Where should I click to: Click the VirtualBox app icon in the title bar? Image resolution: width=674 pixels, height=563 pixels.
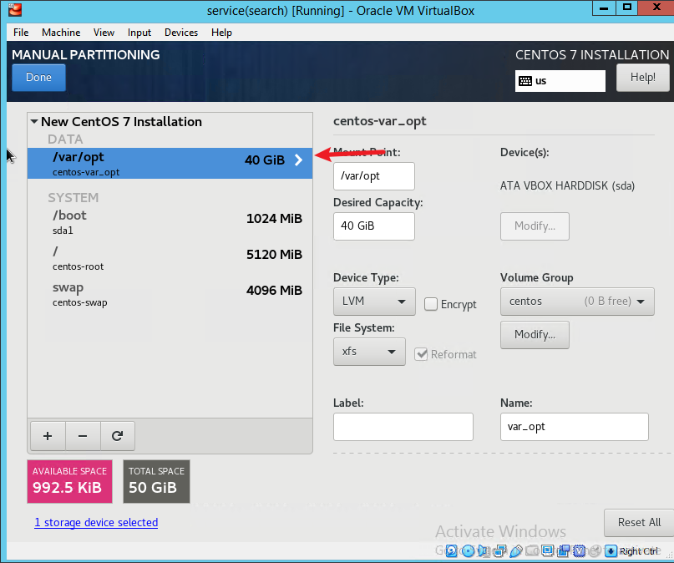pos(15,9)
